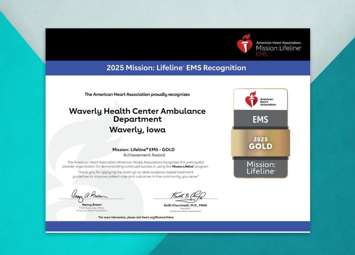Click the 'Waverly, Iowa' location text
The image size is (355, 255).
pos(137,130)
